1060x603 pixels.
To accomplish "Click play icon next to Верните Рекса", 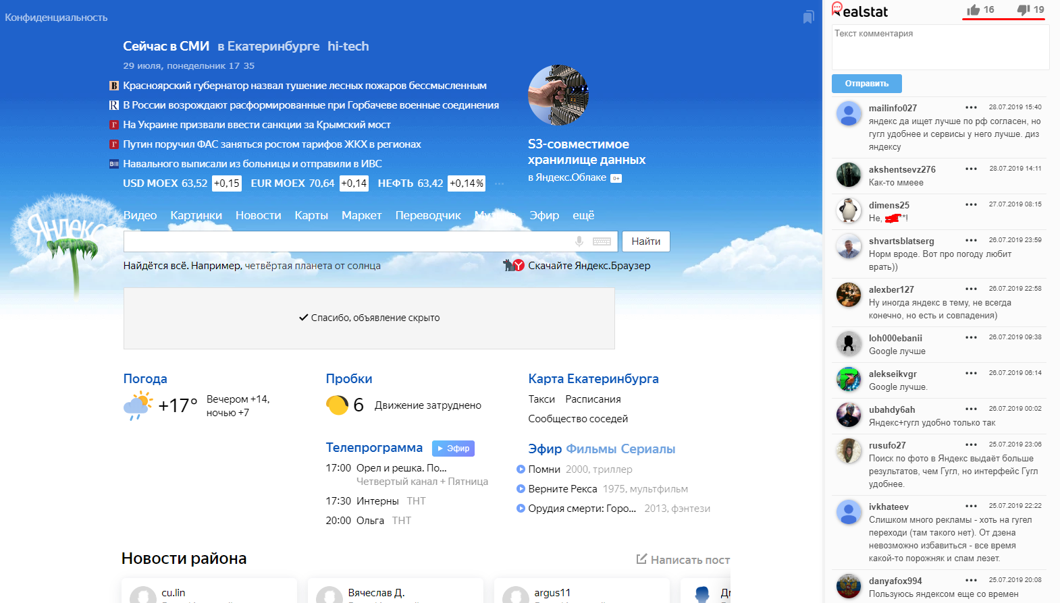I will click(521, 488).
